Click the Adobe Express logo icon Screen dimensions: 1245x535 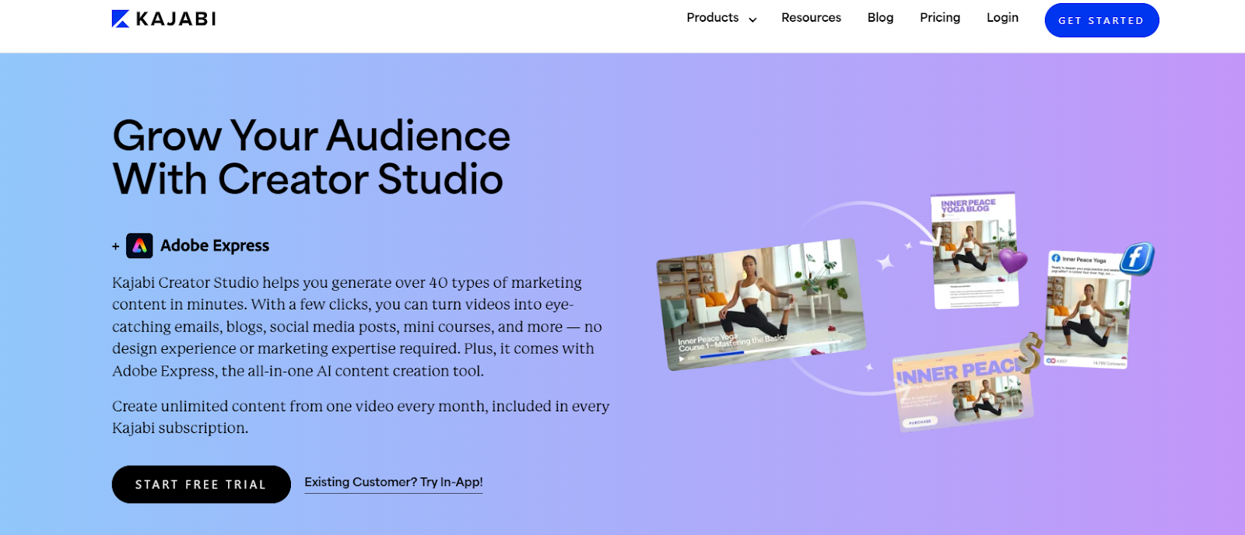point(139,246)
